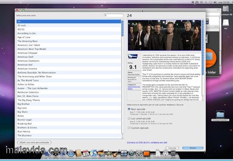Open Spaces from the dock

124,153
